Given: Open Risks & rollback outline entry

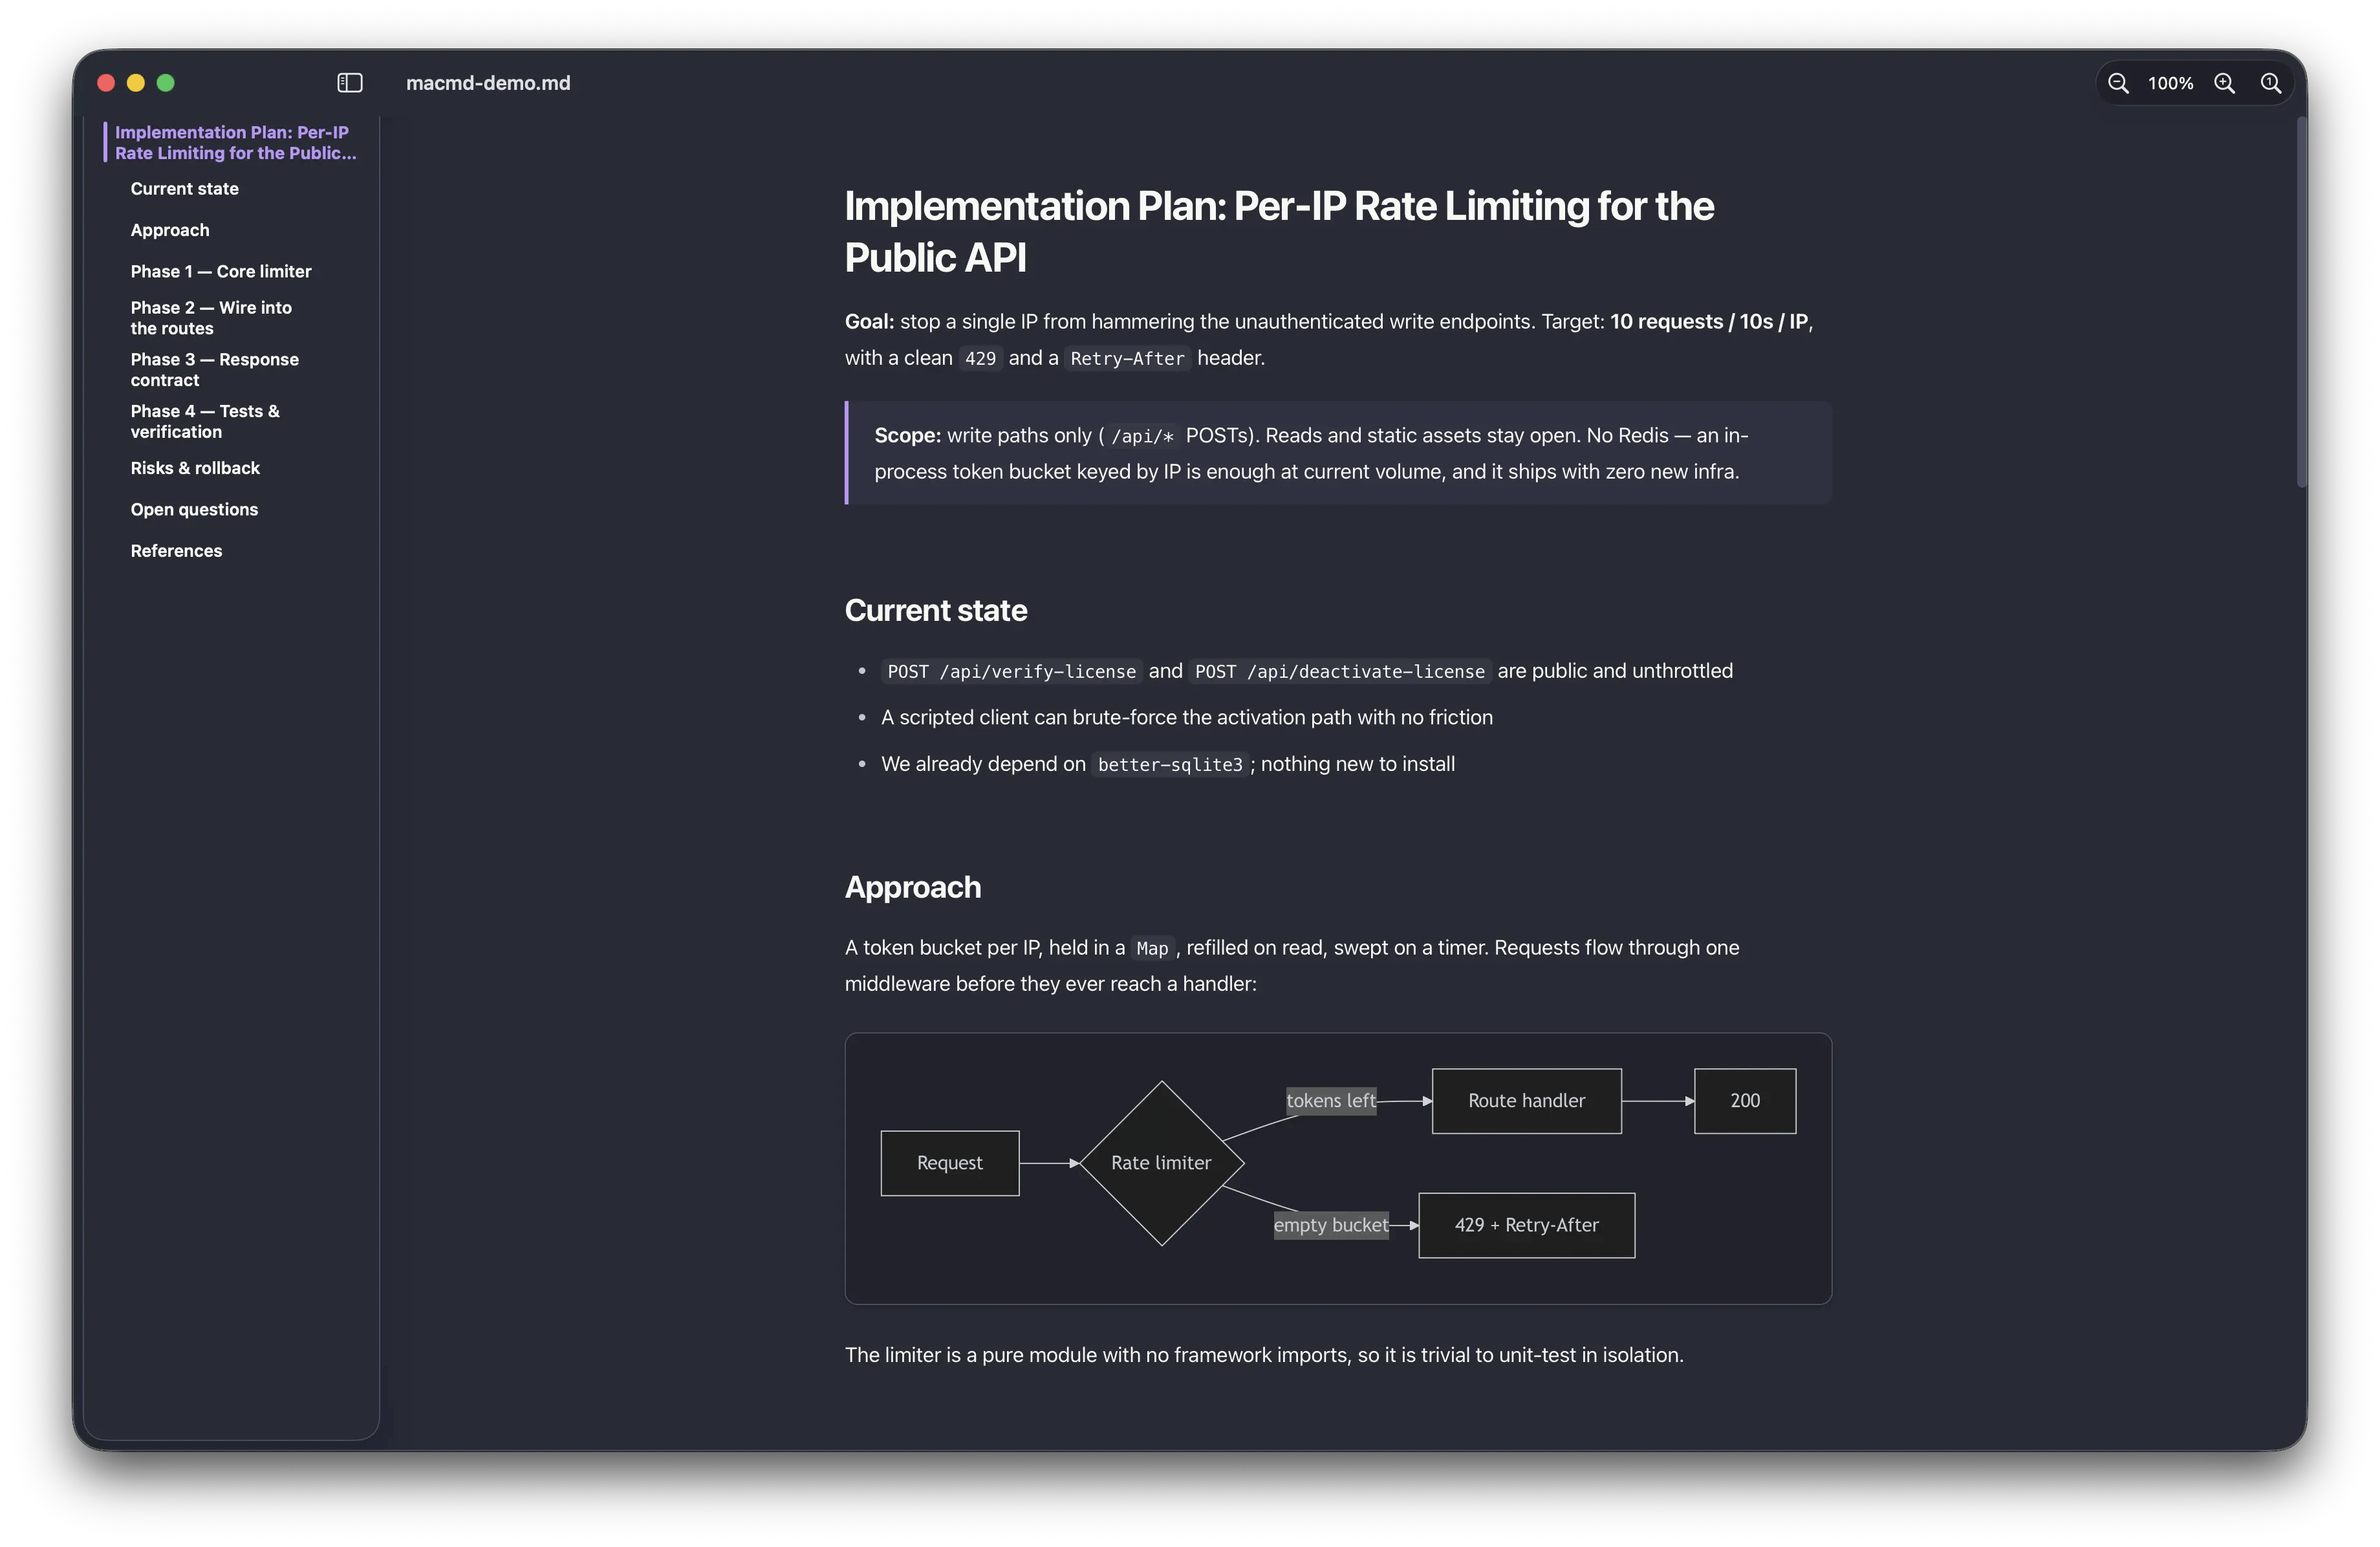Looking at the screenshot, I should click(195, 468).
